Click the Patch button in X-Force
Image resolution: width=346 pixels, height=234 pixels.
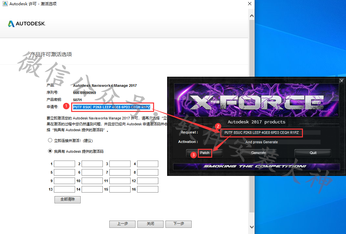pos(205,153)
